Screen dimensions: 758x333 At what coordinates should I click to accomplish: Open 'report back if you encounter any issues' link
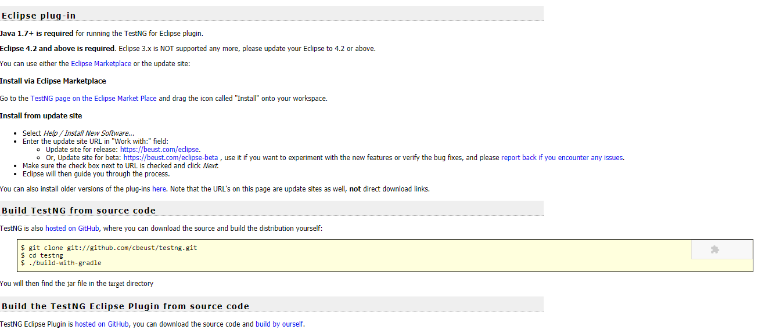pyautogui.click(x=562, y=158)
